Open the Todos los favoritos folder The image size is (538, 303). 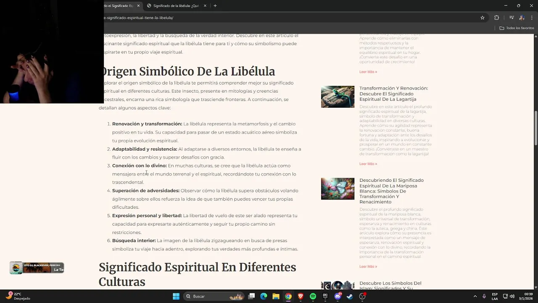[517, 28]
